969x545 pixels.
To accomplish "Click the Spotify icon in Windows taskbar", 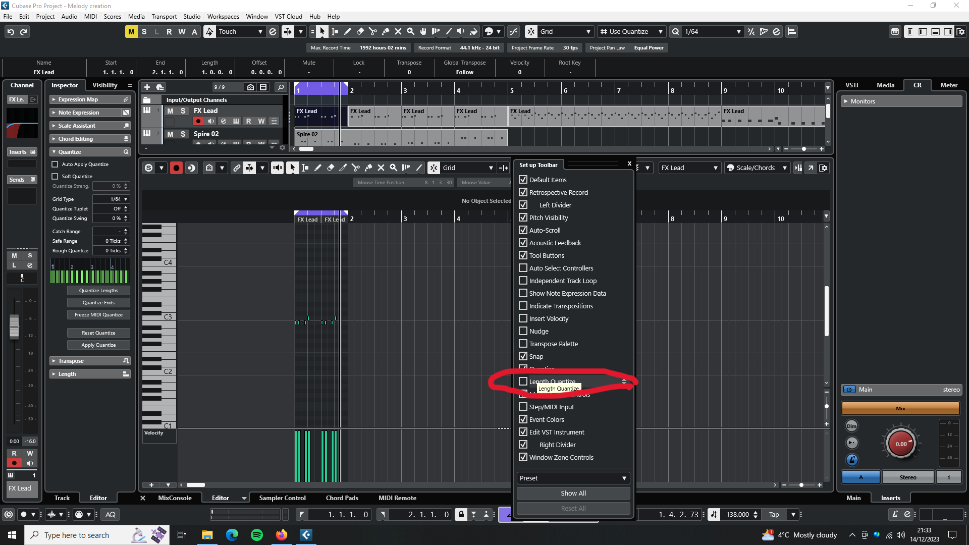I will tap(257, 535).
